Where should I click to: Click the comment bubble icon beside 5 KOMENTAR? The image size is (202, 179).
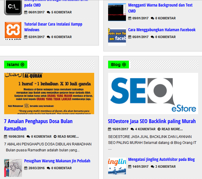pos(48,12)
